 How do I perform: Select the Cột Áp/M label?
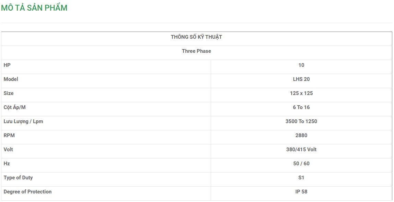click(x=15, y=107)
